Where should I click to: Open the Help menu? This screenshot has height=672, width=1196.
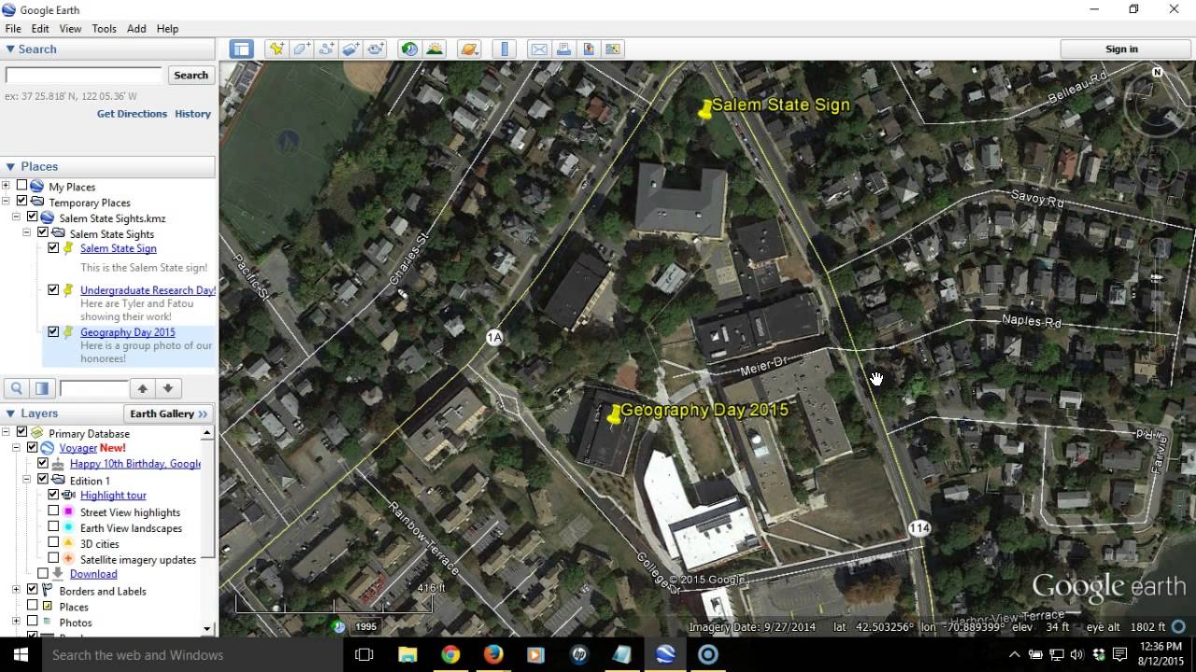(167, 29)
